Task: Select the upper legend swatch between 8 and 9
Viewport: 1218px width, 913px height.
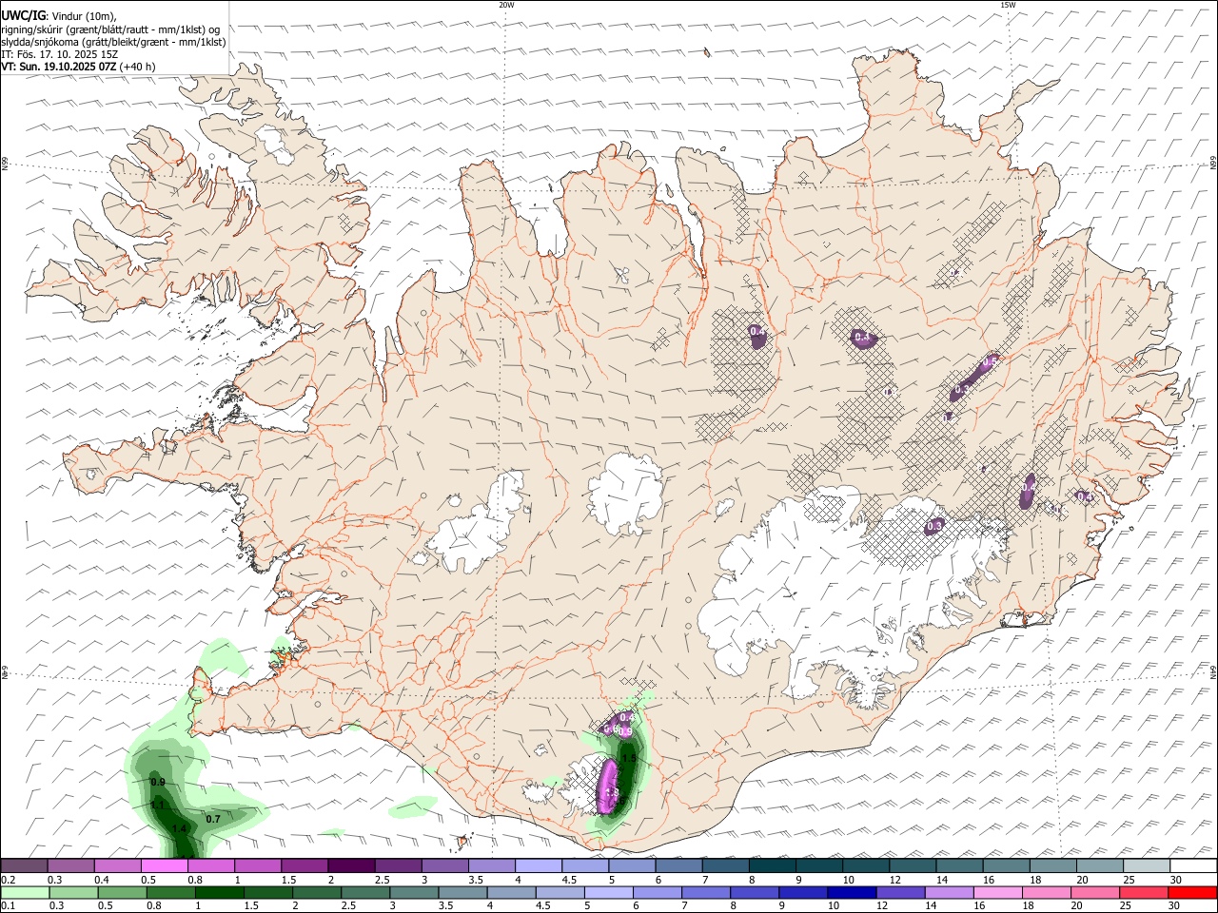Action: point(772,865)
